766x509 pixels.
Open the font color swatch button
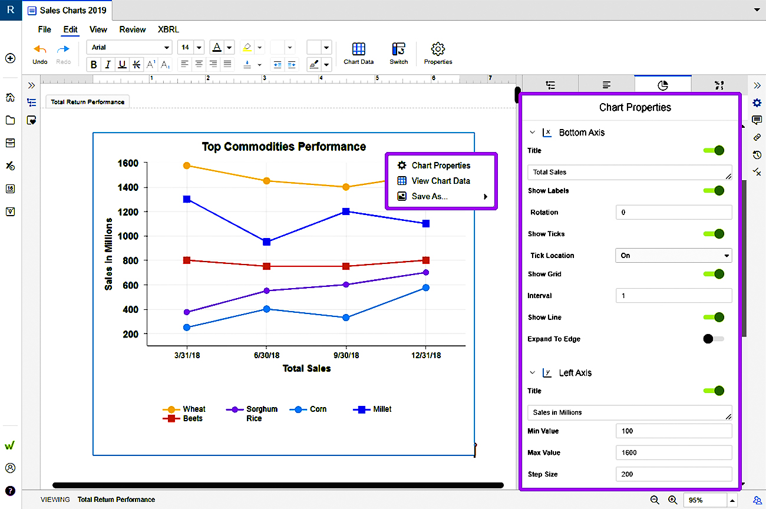click(217, 47)
